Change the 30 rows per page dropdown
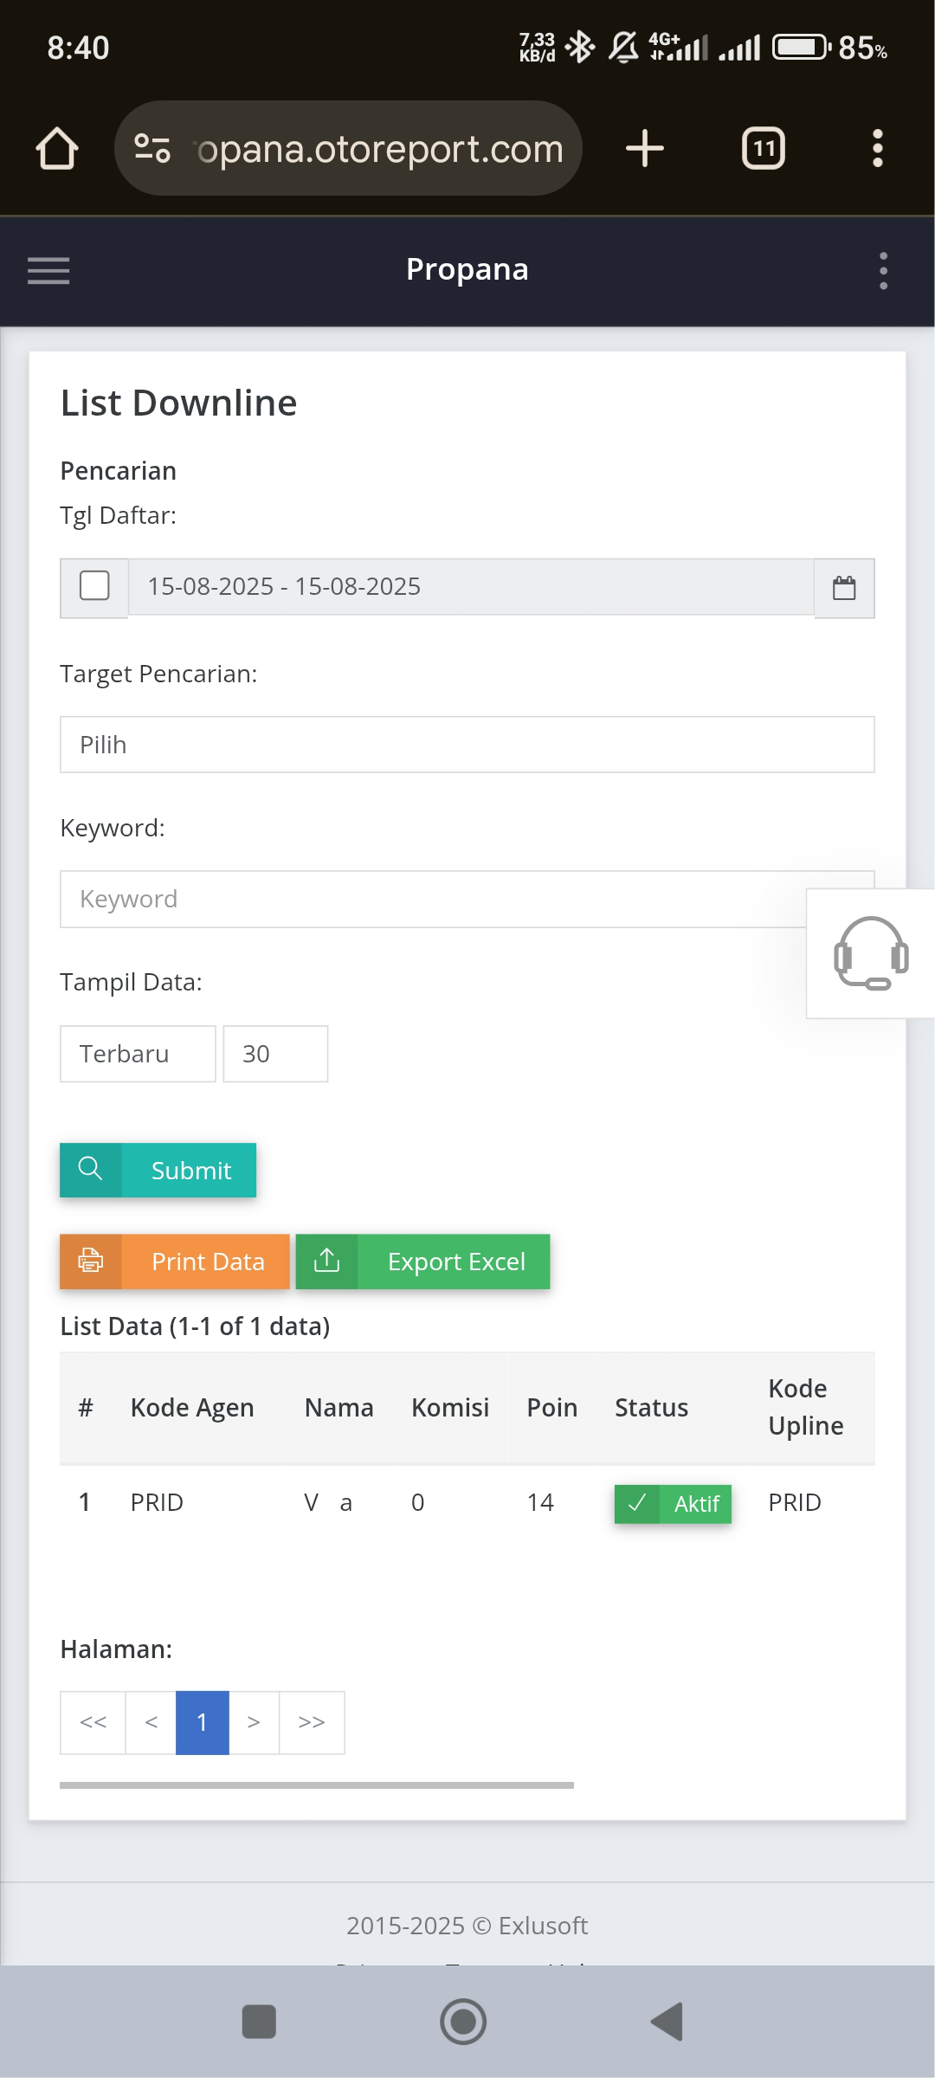Screen dimensions: 935x2078 pos(275,1054)
